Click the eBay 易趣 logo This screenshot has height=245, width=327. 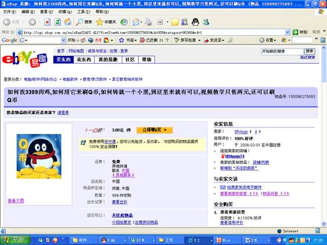(25, 59)
